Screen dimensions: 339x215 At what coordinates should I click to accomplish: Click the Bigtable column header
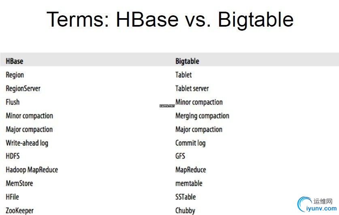tap(187, 61)
